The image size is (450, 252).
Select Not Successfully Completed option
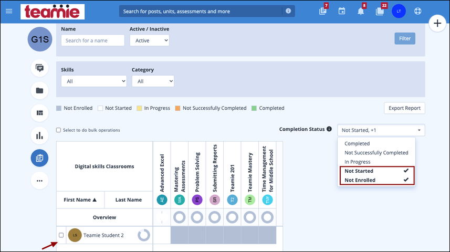click(x=376, y=152)
